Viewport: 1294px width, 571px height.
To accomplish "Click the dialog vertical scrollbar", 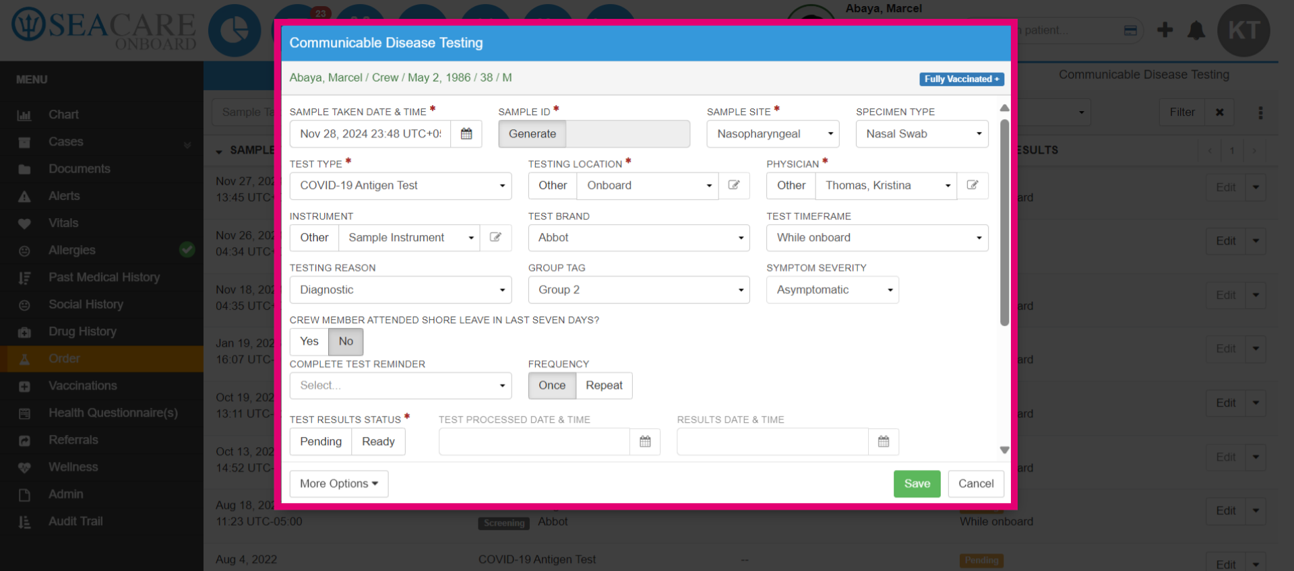I will click(x=1004, y=222).
